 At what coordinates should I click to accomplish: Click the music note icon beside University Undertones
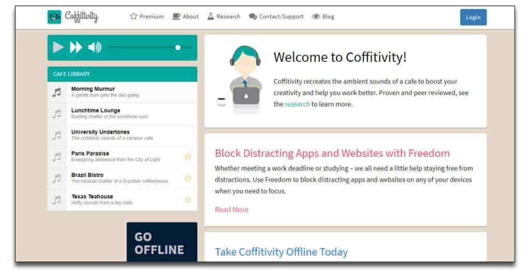tap(57, 135)
